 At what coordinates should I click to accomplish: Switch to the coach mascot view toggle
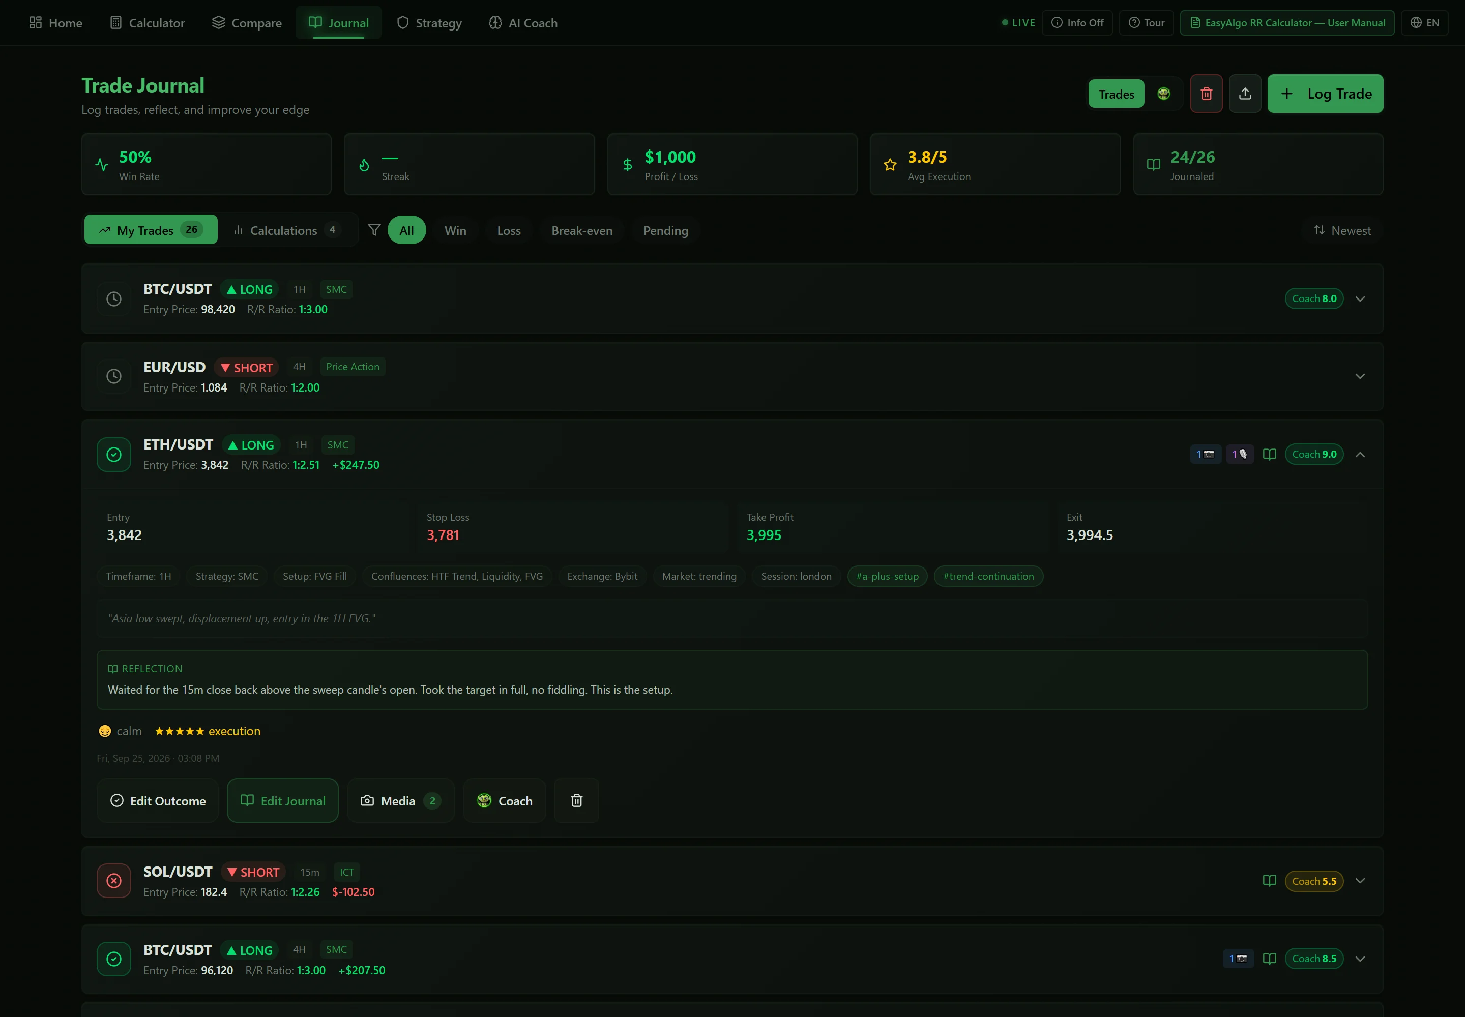tap(1163, 94)
